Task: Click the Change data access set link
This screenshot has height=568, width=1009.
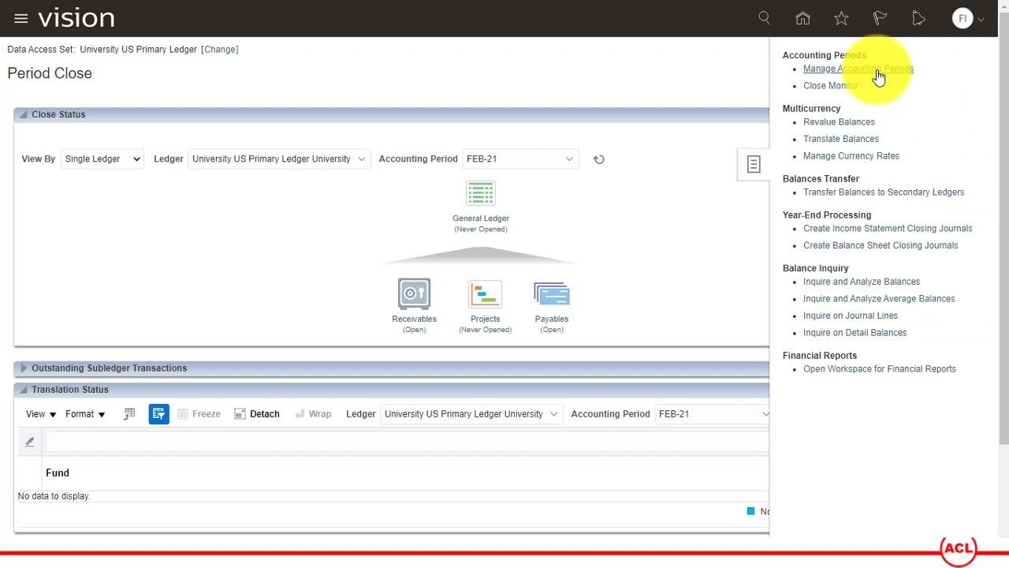Action: click(220, 50)
